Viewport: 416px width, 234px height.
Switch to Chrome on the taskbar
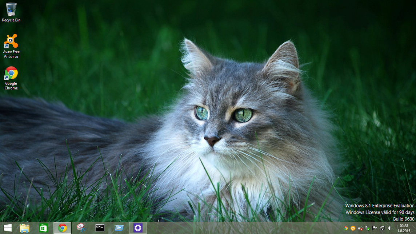tap(62, 228)
